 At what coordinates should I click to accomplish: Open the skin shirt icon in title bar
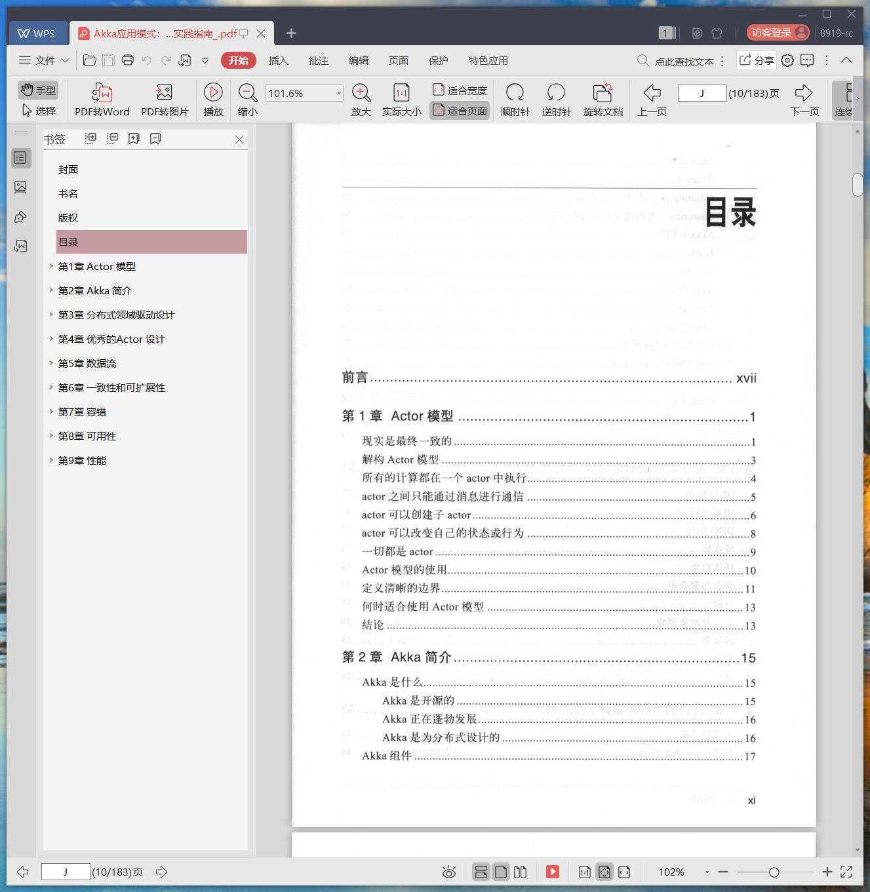point(717,33)
